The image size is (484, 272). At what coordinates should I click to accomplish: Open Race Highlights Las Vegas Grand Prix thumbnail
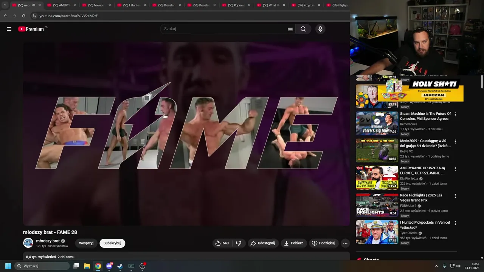pyautogui.click(x=377, y=205)
